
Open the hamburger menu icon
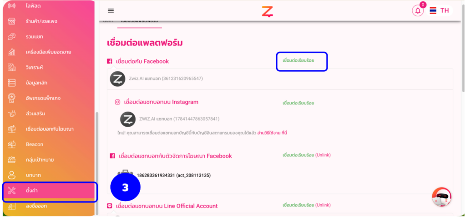click(111, 11)
